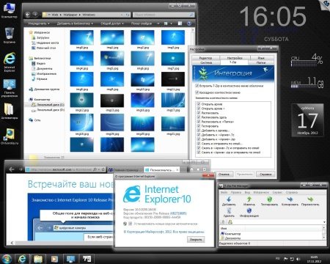Open Explorer address bar history dropdown

122,15
